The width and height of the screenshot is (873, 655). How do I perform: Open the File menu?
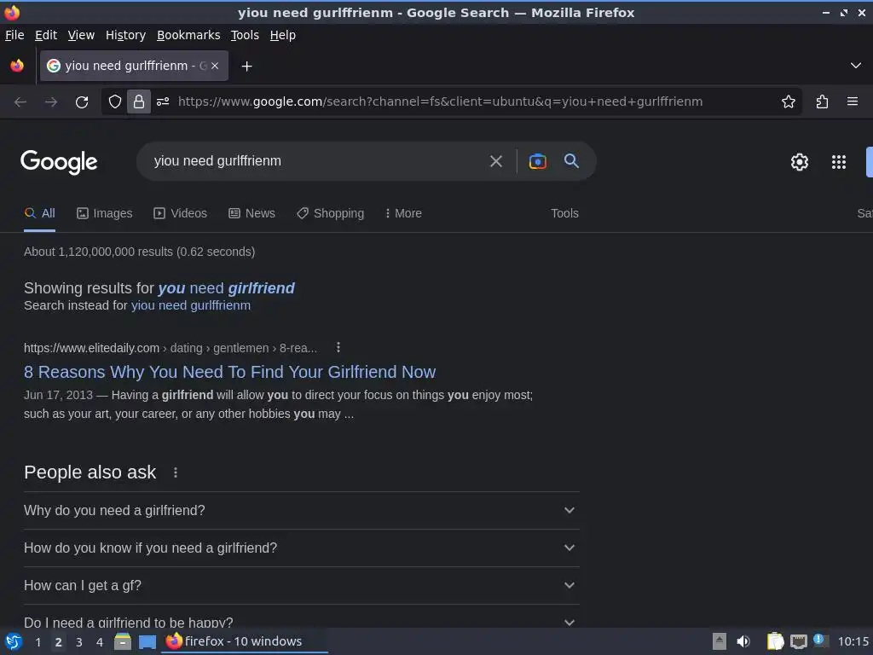(14, 35)
